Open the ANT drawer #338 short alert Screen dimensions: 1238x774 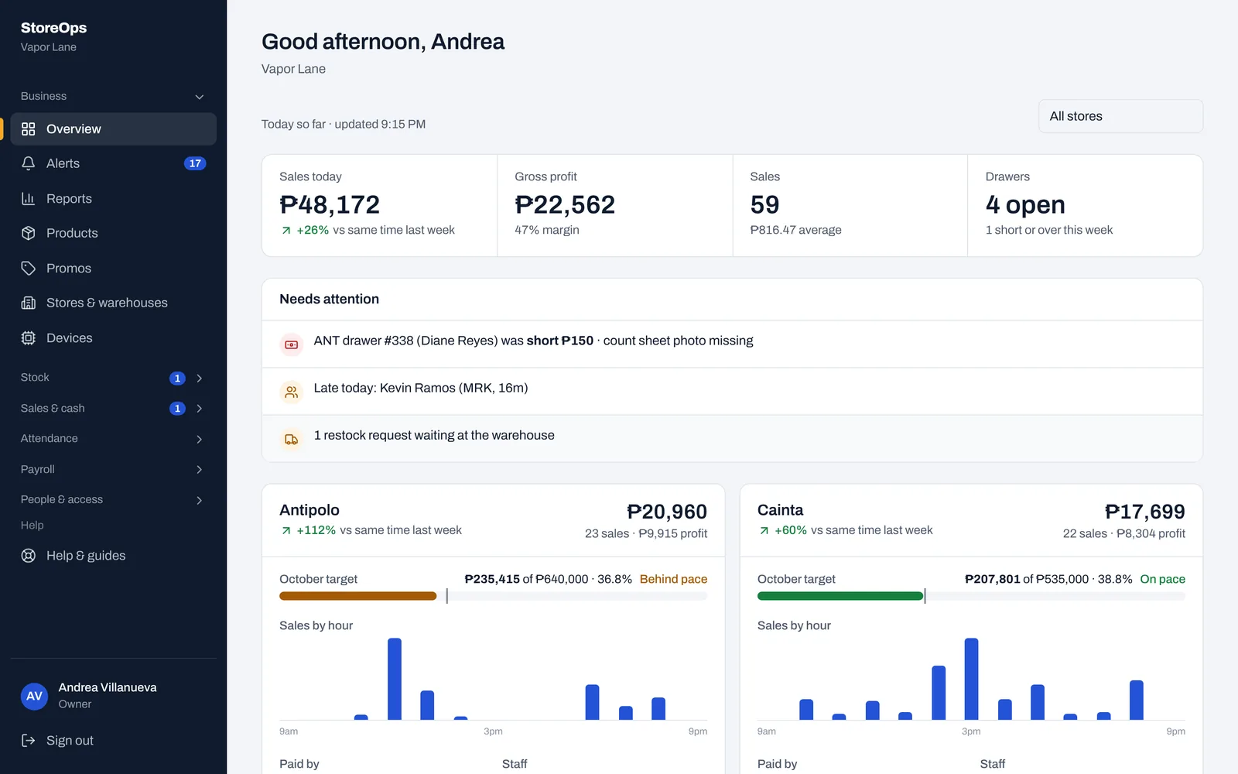[732, 344]
